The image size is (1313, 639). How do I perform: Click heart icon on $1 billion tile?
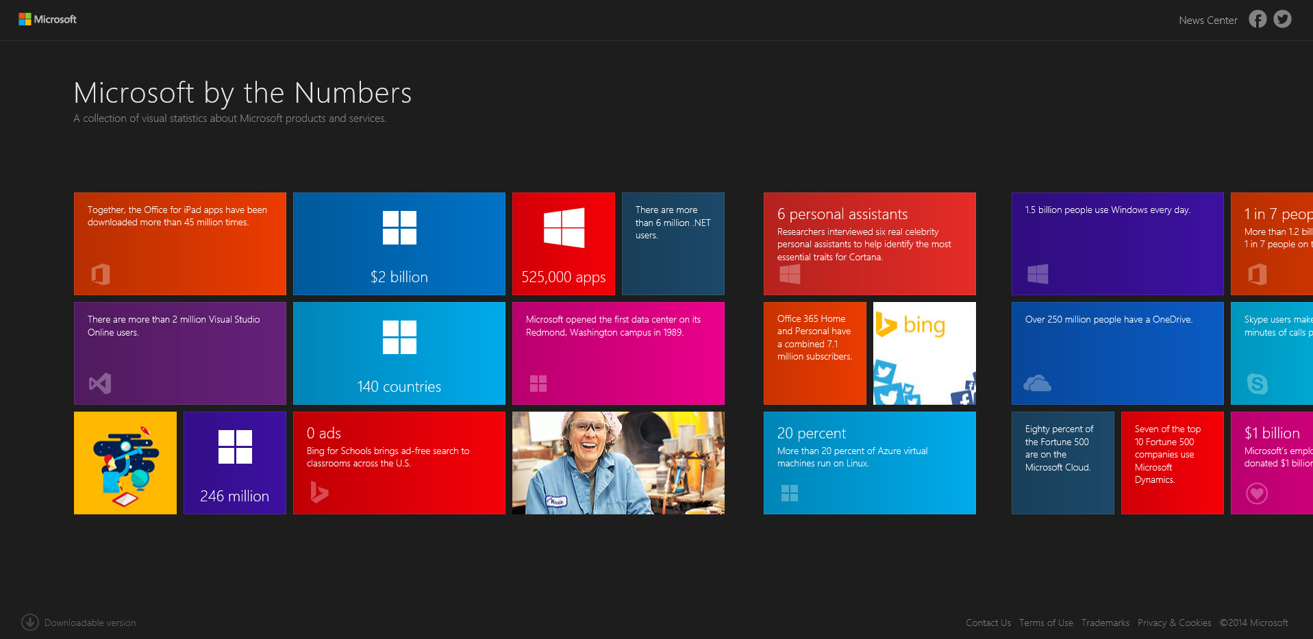click(1257, 493)
